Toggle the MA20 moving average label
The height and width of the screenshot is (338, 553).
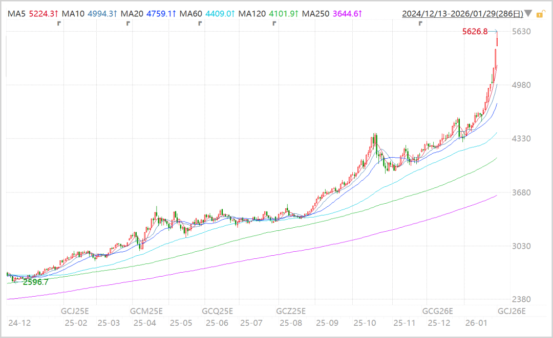131,14
